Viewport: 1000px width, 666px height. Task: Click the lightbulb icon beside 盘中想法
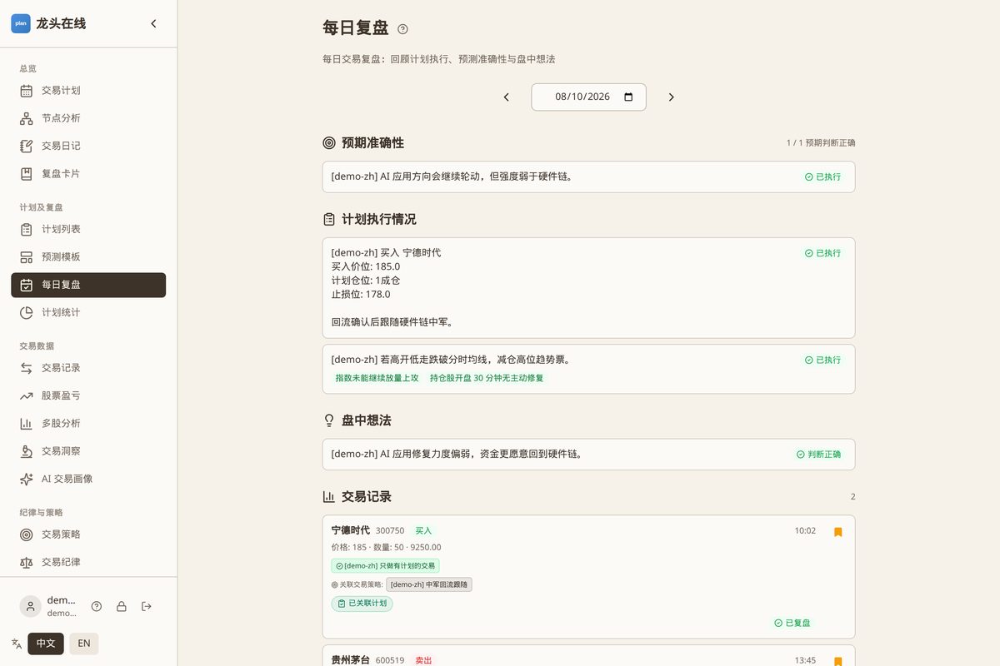tap(329, 420)
